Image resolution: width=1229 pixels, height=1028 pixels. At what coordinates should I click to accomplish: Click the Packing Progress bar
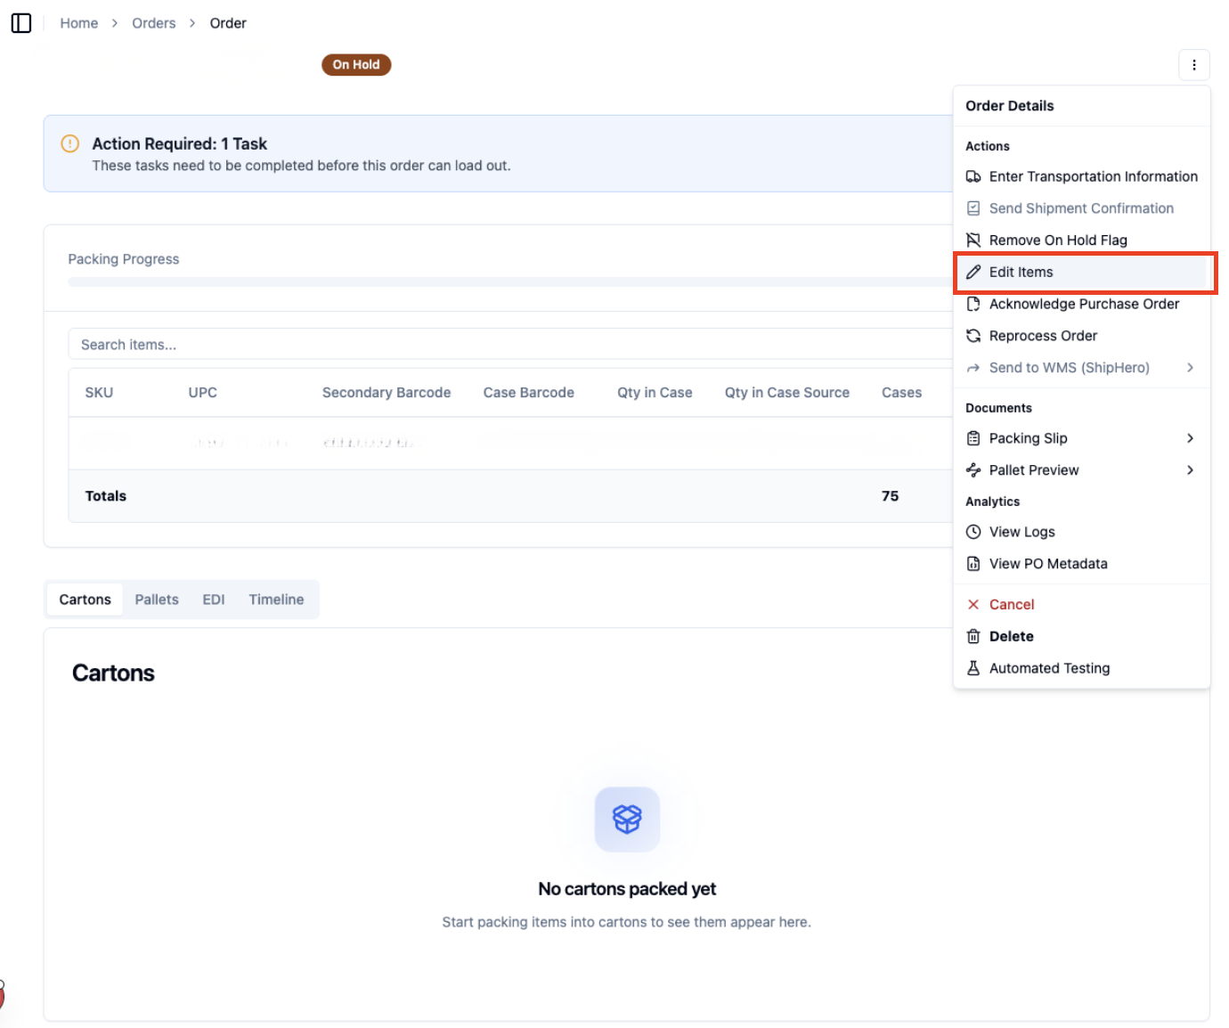[x=509, y=281]
